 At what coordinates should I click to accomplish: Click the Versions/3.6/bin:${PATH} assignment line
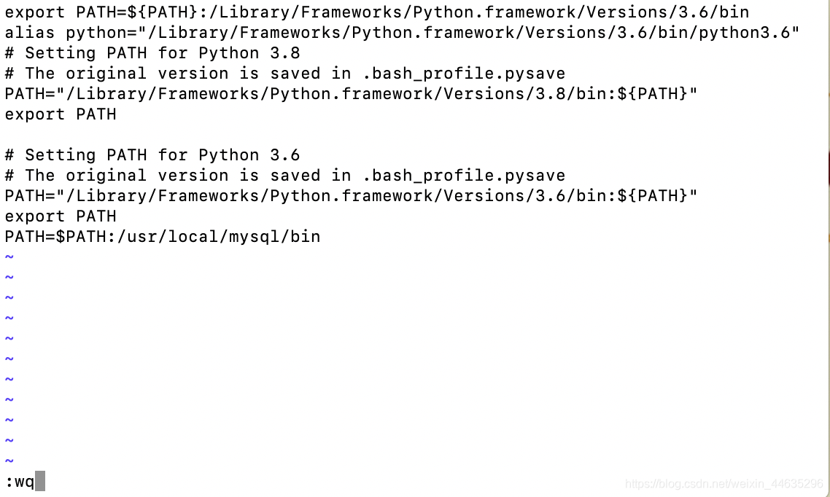click(x=352, y=195)
